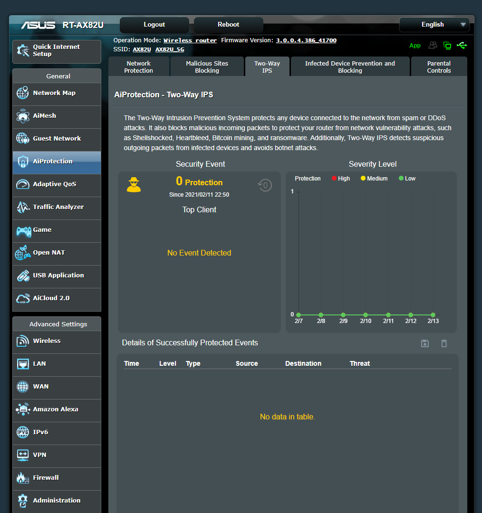Open the Parental Controls tab
Viewport: 482px width, 513px height.
439,67
